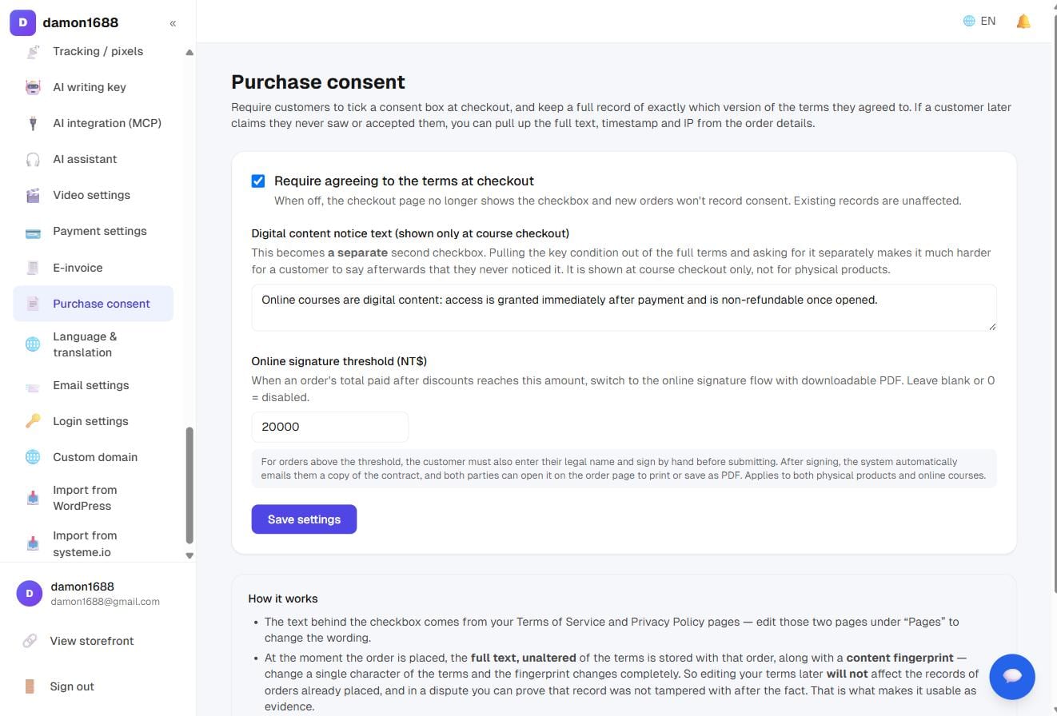The height and width of the screenshot is (716, 1057).
Task: Click the damon1688@gmail.com account email
Action: [105, 602]
